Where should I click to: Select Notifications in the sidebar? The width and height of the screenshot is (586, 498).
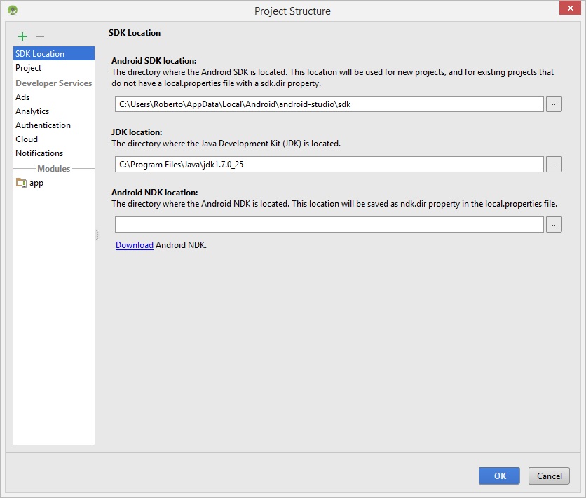(39, 153)
